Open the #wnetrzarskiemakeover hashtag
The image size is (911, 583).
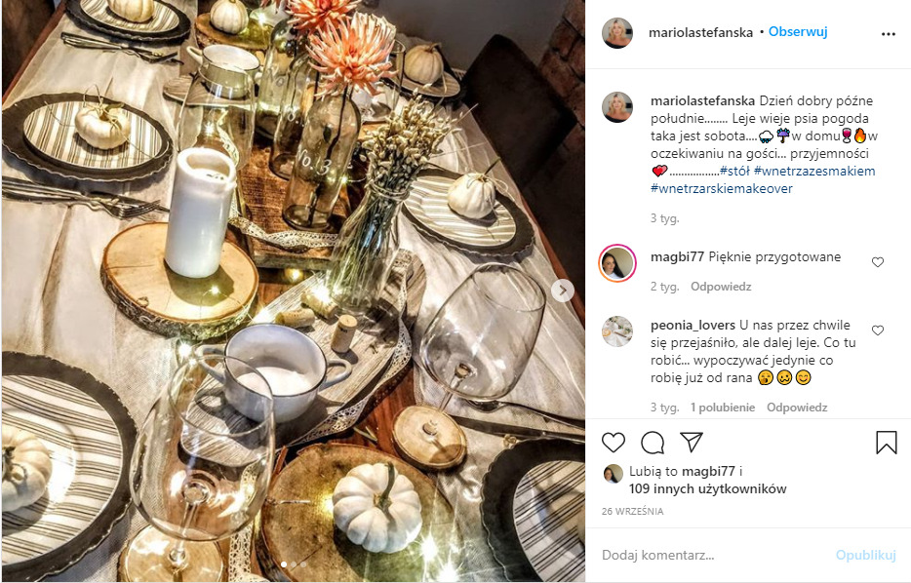(x=721, y=188)
